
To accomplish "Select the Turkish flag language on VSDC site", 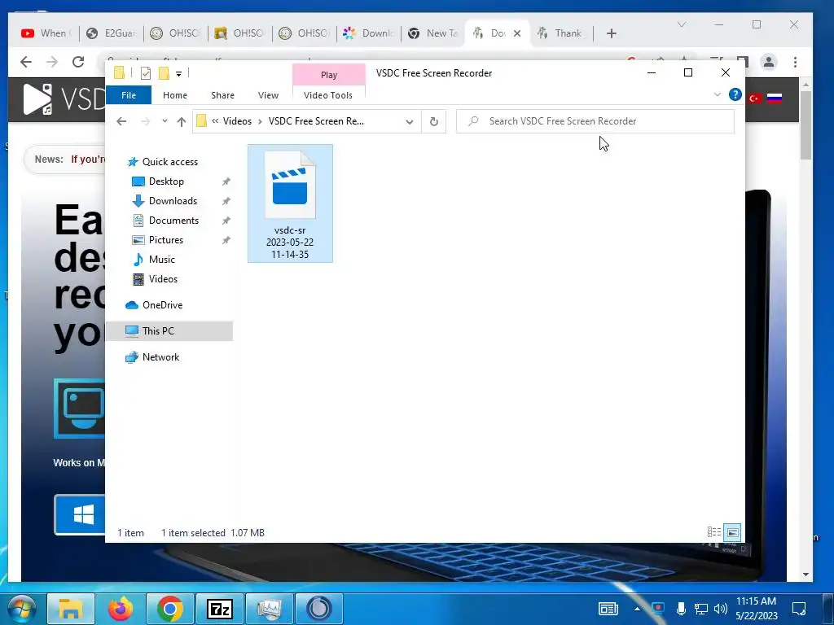I will coord(755,98).
